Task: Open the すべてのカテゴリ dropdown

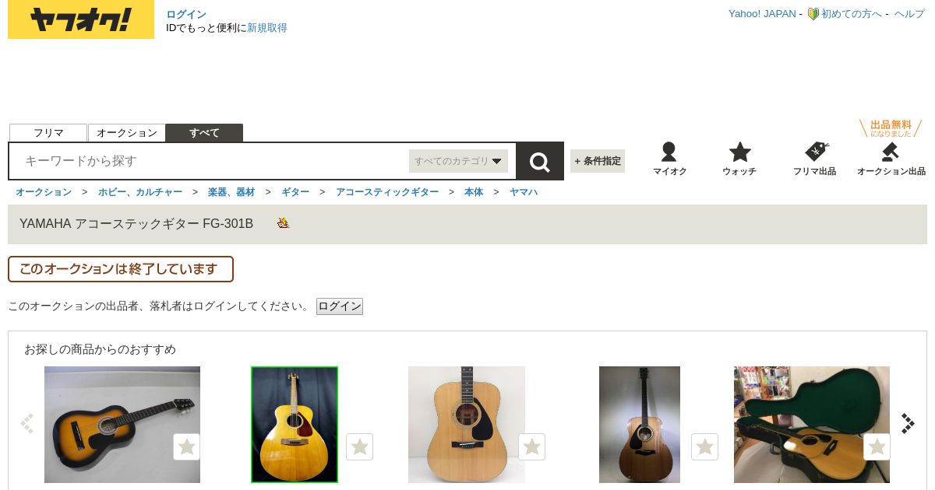Action: point(458,161)
